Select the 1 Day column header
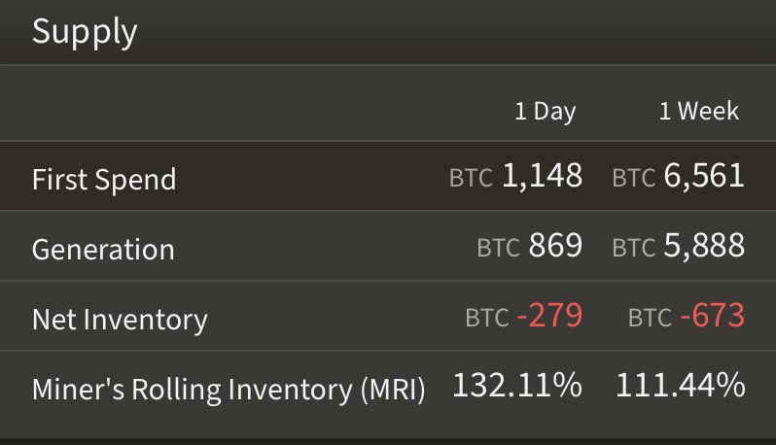 coord(546,111)
